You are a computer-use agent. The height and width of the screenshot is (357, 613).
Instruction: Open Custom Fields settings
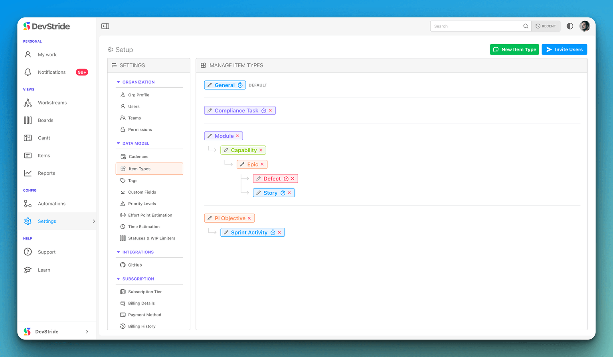pos(142,192)
